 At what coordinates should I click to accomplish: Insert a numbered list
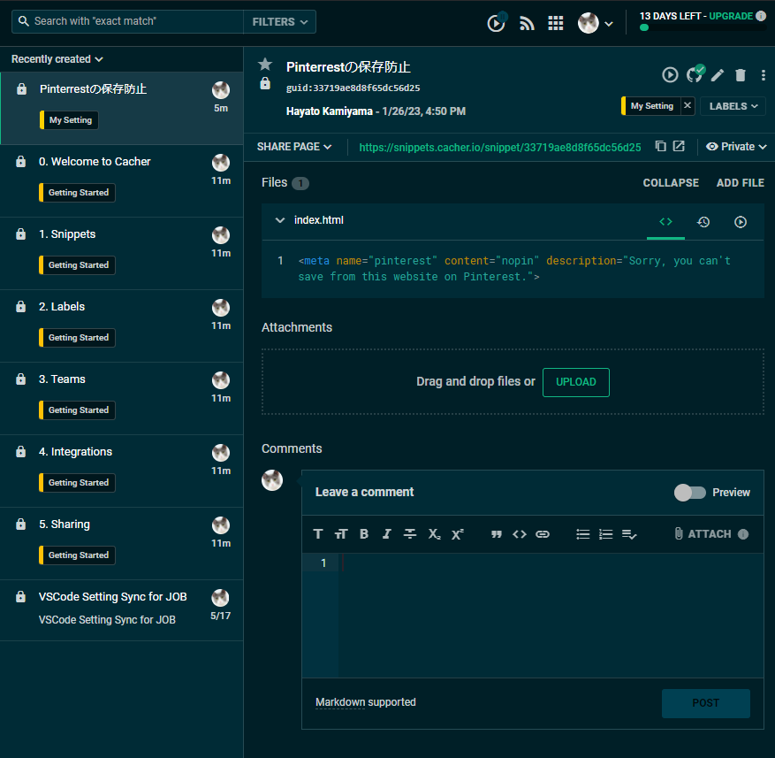tap(605, 534)
